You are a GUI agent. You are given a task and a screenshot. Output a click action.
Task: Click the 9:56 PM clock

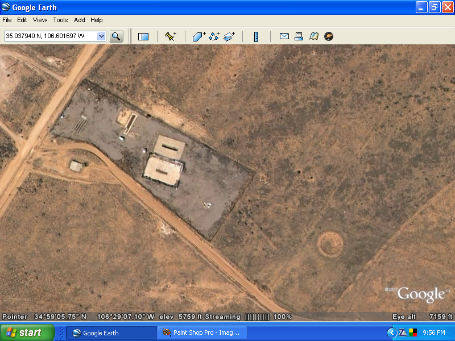pyautogui.click(x=434, y=332)
